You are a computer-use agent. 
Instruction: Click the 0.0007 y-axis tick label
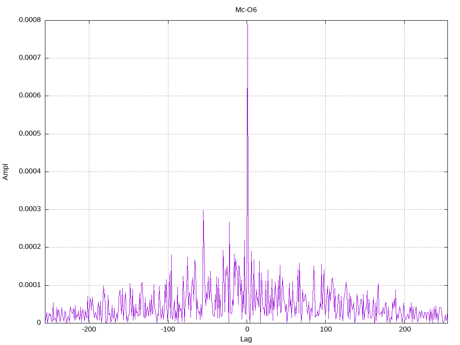pos(30,58)
